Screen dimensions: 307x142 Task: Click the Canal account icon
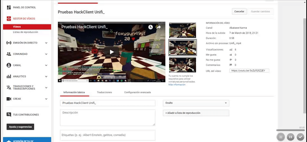coord(8,65)
